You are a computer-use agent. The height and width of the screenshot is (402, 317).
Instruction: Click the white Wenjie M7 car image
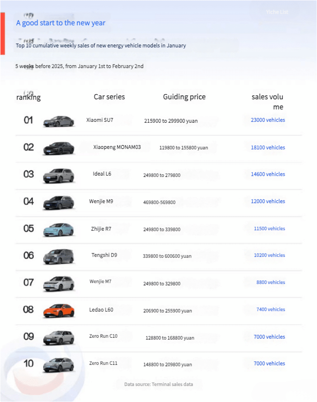59,284
